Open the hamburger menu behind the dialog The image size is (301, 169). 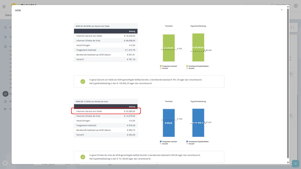(4, 7)
